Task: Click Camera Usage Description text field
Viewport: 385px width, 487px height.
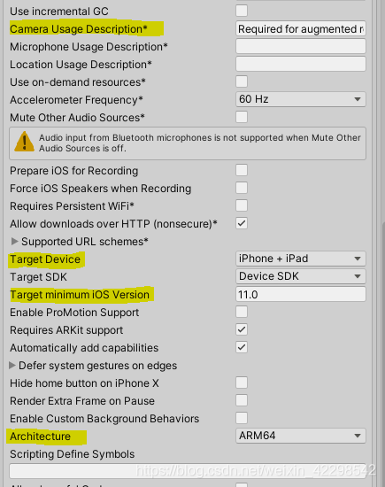Action: click(x=301, y=29)
